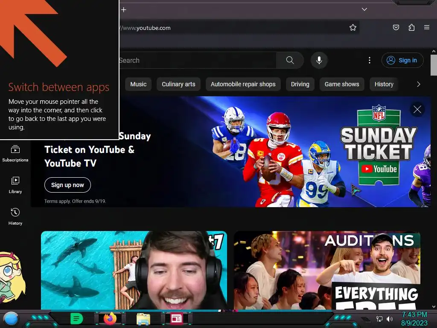
Task: Open Subscriptions in the sidebar
Action: (15, 153)
